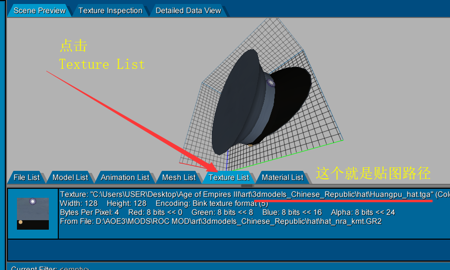Open the Material List tab
Screen dimensions: 450x270
point(282,177)
